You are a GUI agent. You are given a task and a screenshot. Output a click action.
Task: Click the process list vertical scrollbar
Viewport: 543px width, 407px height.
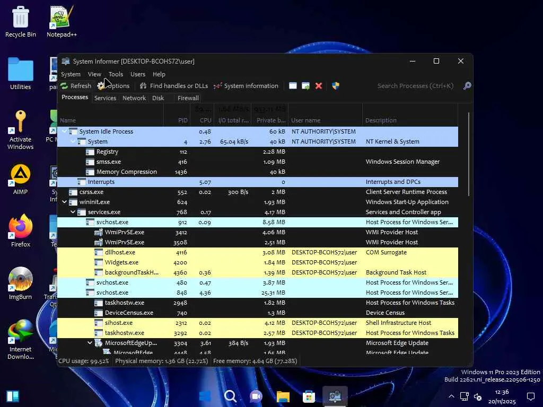[469, 154]
